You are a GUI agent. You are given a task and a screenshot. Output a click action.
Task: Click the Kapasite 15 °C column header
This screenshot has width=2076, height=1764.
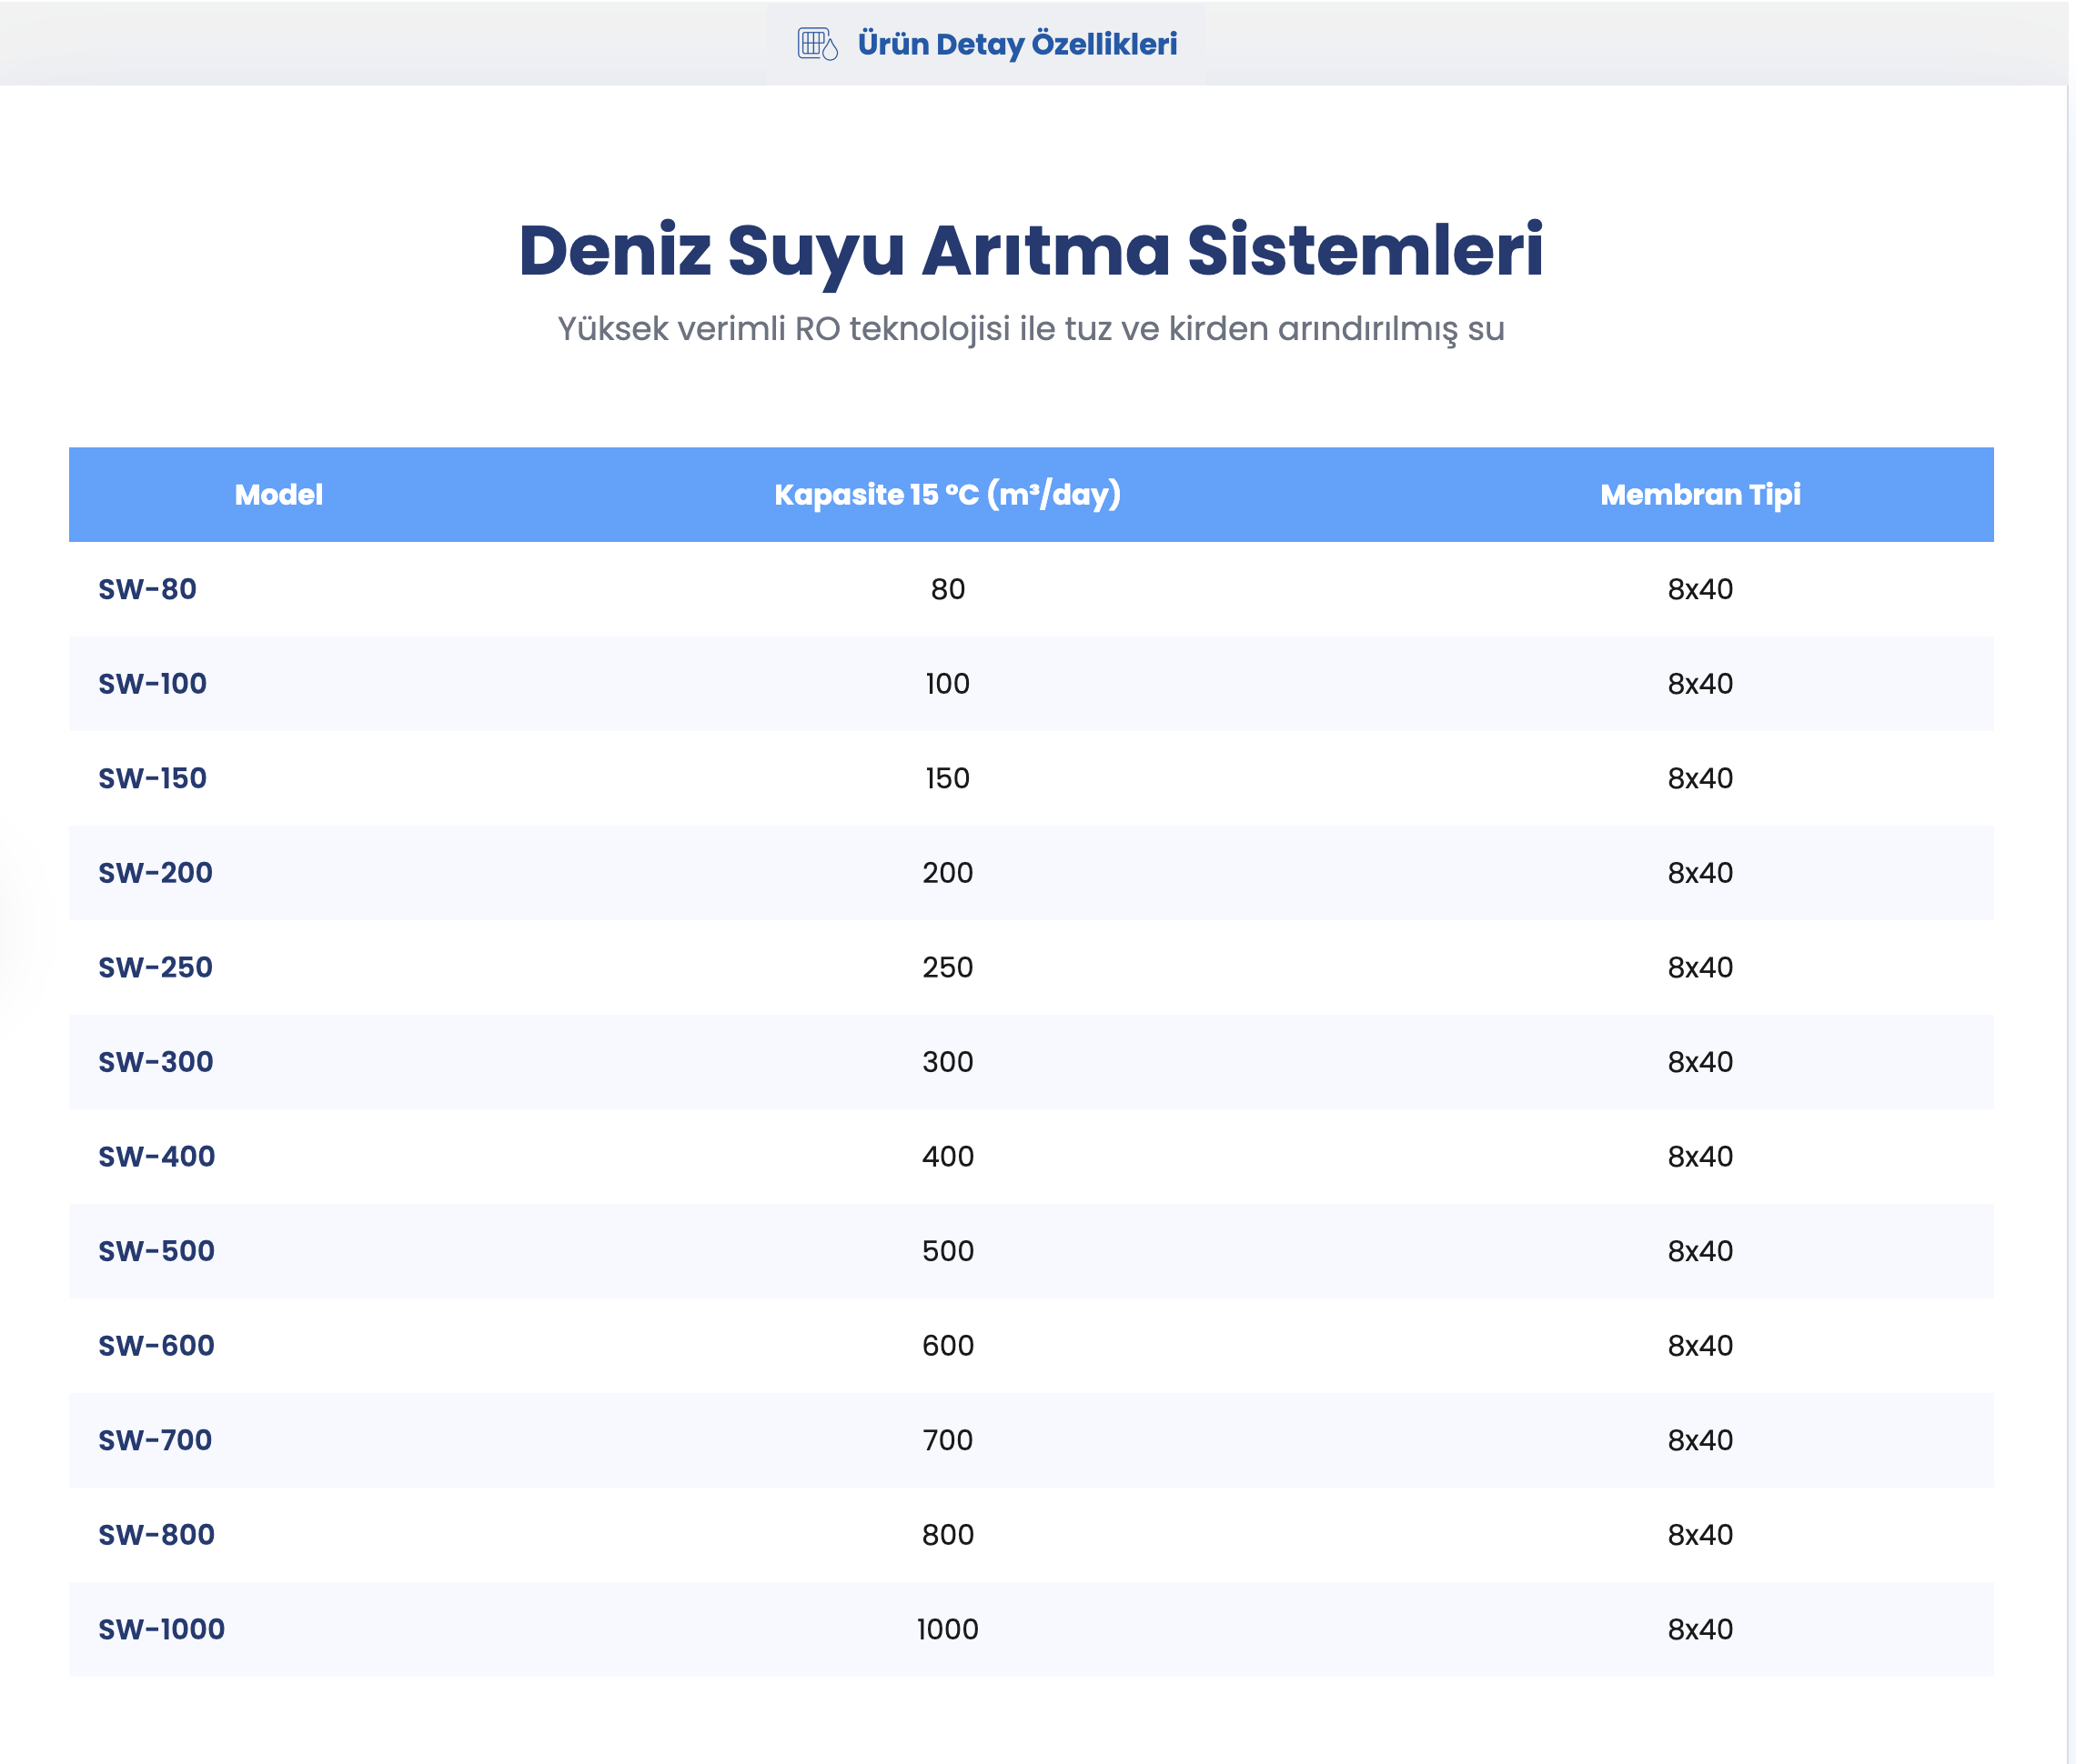[946, 494]
